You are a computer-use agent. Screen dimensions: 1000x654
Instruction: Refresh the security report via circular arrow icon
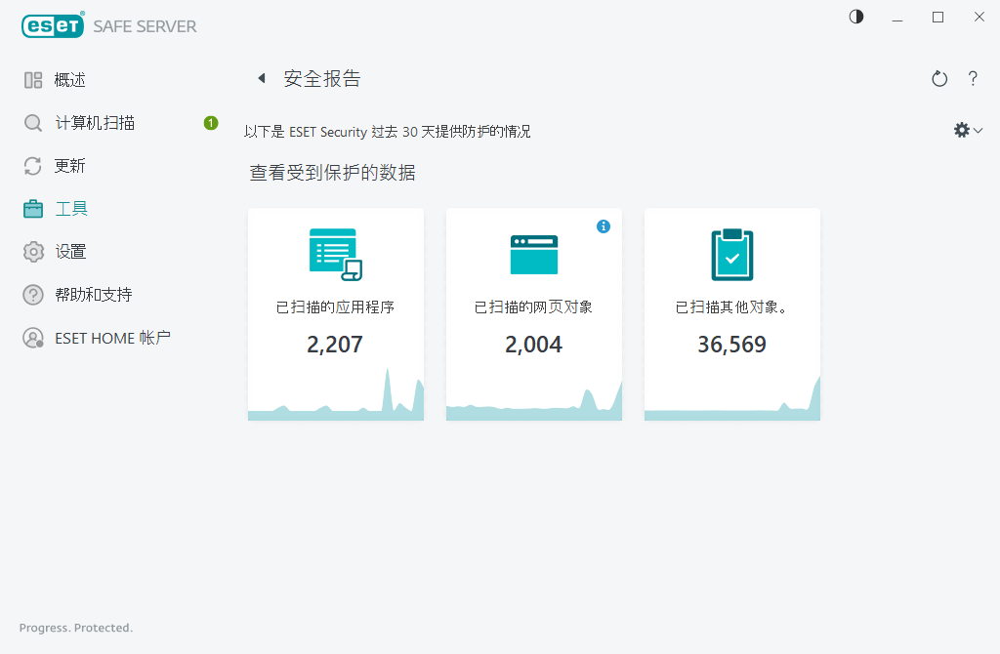[x=938, y=78]
